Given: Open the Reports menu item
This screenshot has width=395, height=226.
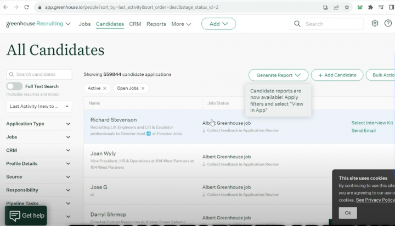Looking at the screenshot, I should point(156,24).
